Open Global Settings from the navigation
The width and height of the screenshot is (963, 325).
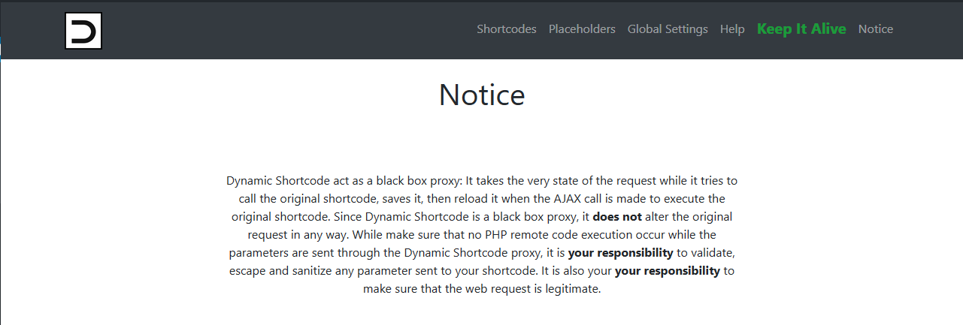668,29
